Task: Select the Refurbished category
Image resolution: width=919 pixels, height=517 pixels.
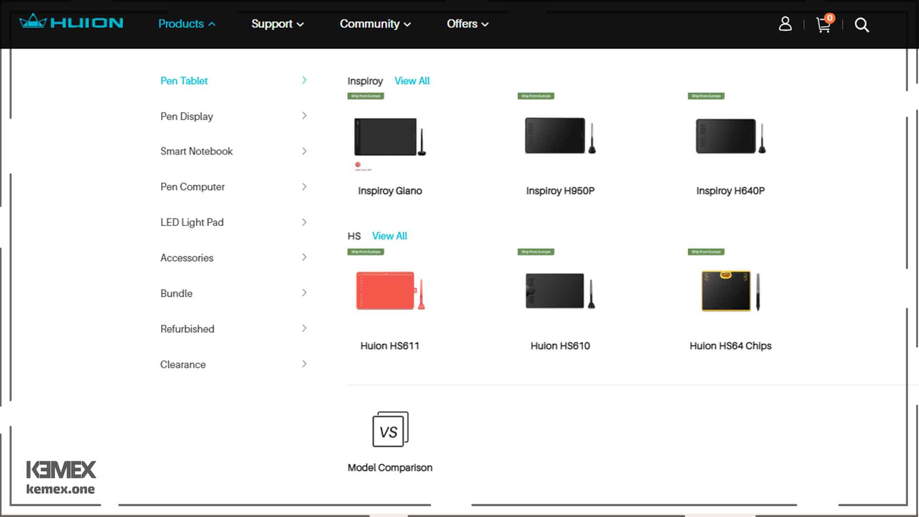Action: pyautogui.click(x=187, y=329)
